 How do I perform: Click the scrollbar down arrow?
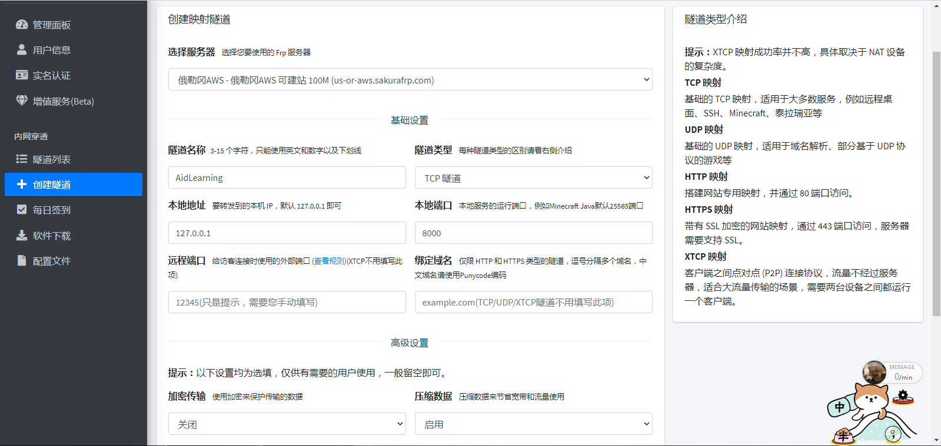tap(936, 440)
